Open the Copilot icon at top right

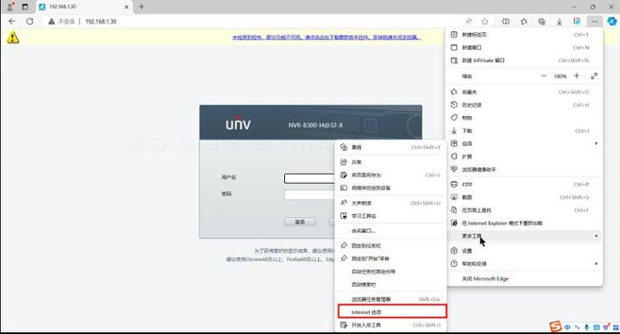pos(612,21)
